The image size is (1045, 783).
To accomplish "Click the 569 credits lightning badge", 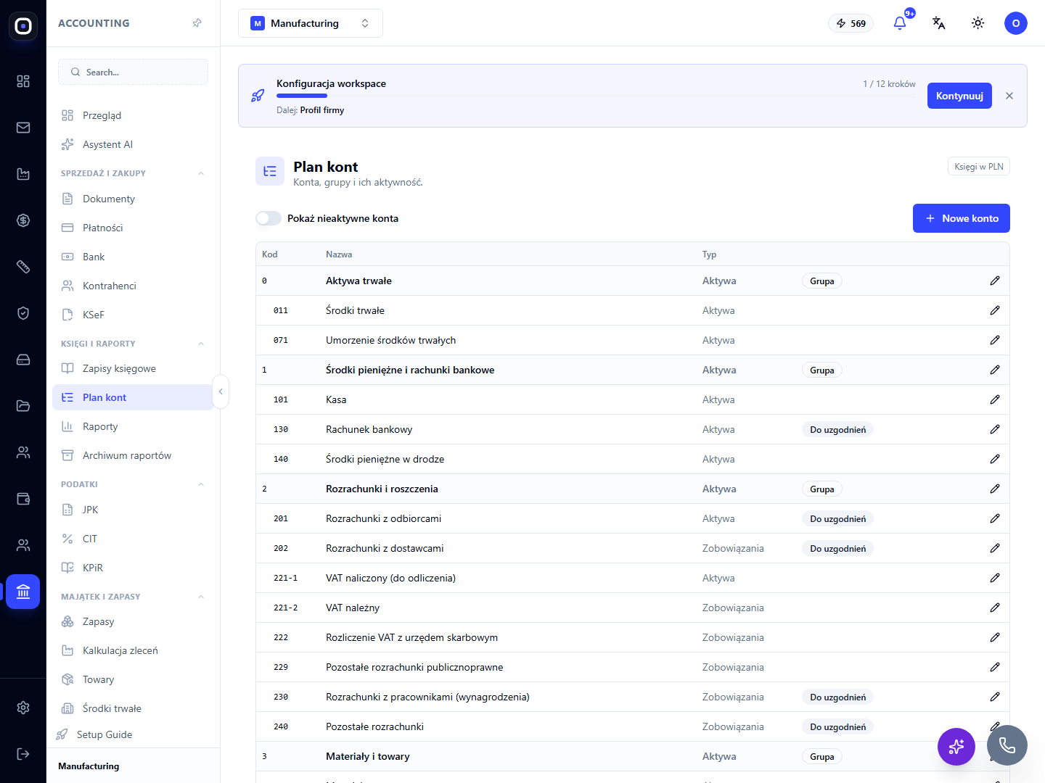I will (851, 23).
